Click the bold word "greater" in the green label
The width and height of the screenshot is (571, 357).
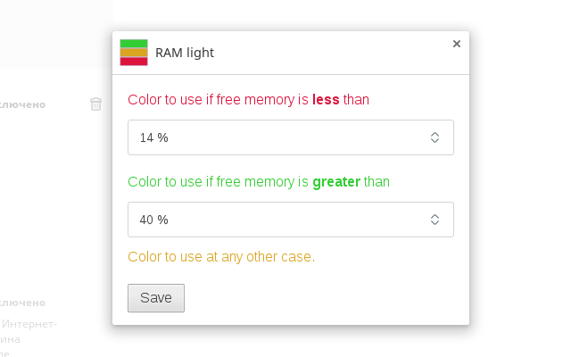(336, 182)
